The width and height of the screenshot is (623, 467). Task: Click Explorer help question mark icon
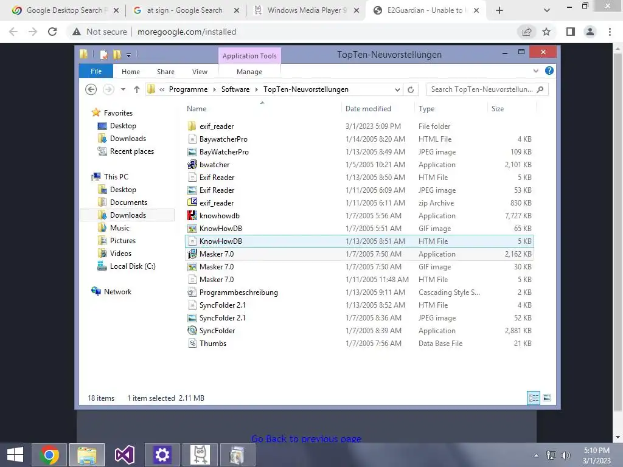click(x=549, y=71)
